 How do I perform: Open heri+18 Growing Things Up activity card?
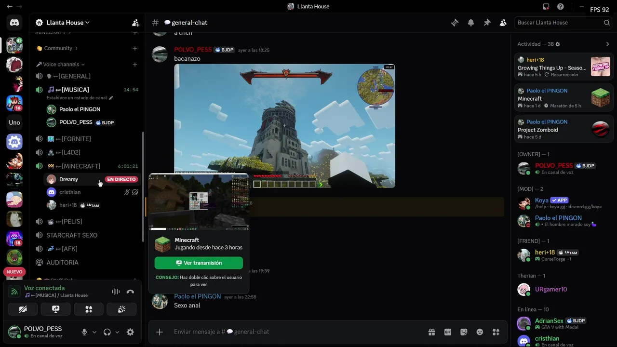coord(563,67)
